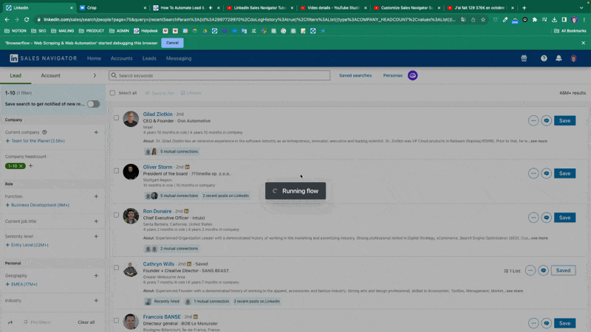Viewport: 591px width, 332px height.
Task: Click the Search keywords field
Action: 219,75
